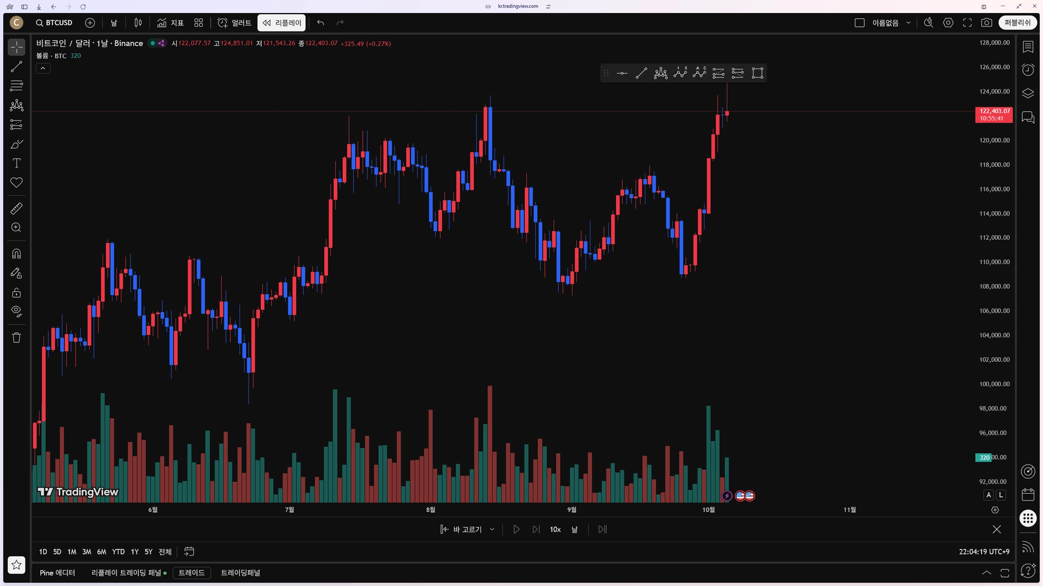The height and width of the screenshot is (586, 1043).
Task: Open the Fibonacci retracement tools
Action: [16, 86]
